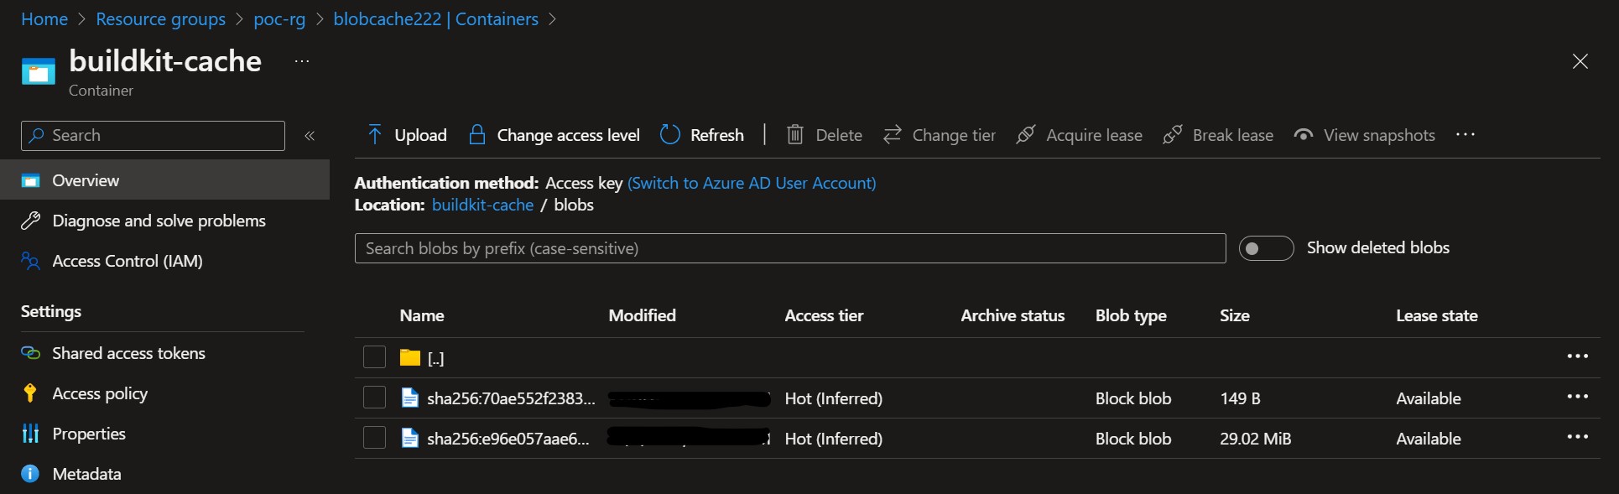Click the yellow folder icon for [..]
Screen dimensions: 1619x494
(x=410, y=357)
